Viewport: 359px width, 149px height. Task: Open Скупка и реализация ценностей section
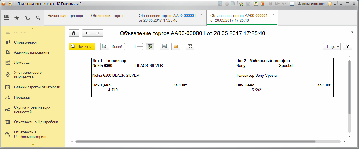(33, 110)
